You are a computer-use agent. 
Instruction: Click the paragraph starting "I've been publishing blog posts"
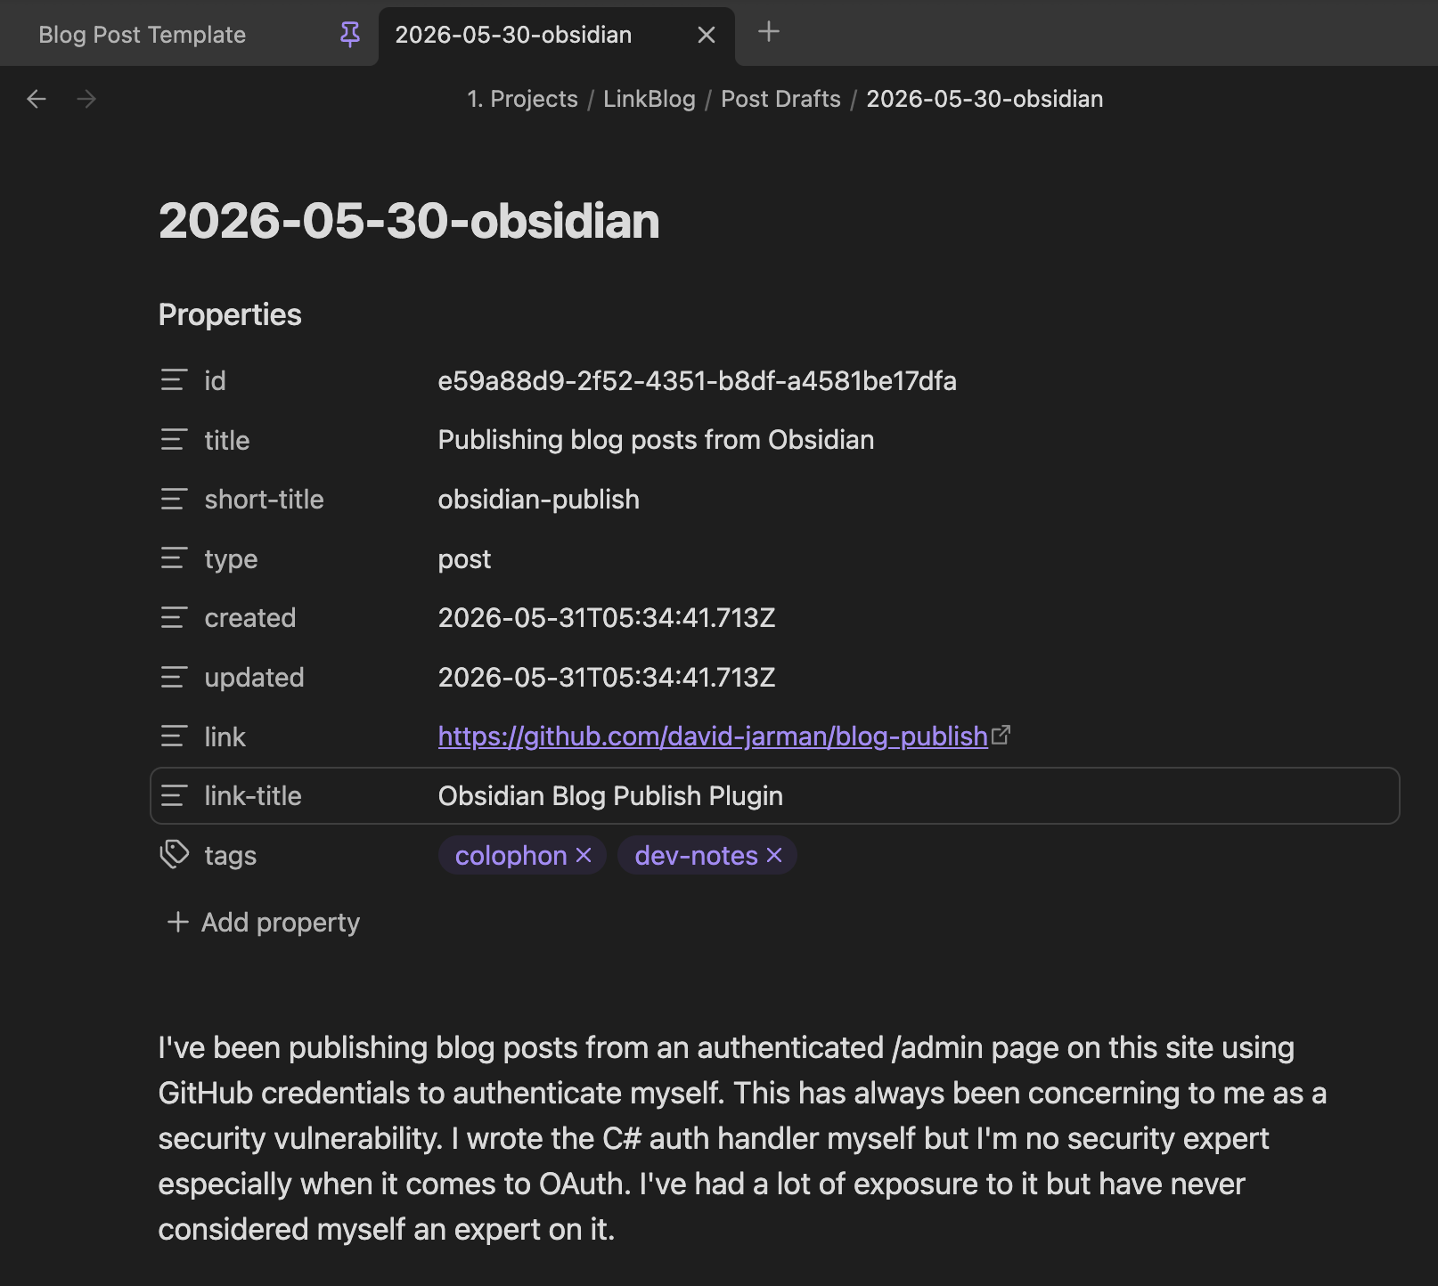coord(743,1138)
